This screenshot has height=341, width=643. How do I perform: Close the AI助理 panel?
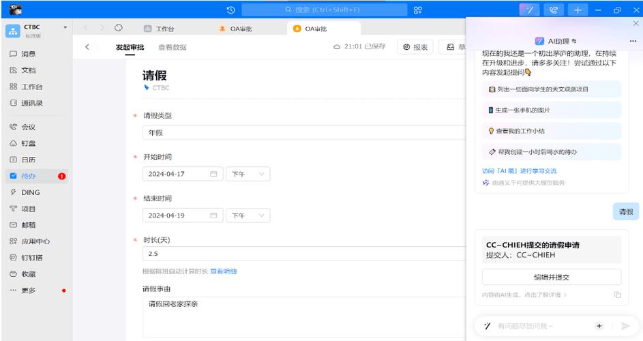[635, 23]
